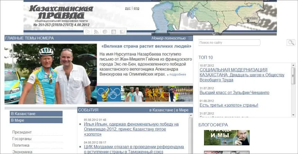Click the grid icon beside Номер полностью
298x154 pixels.
click(x=190, y=38)
